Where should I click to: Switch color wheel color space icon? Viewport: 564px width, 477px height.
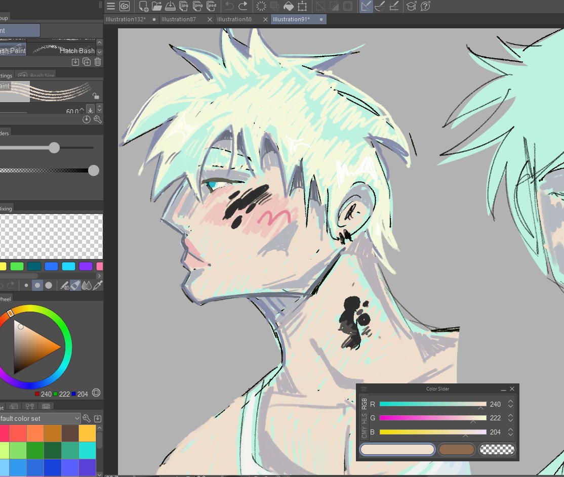click(96, 393)
